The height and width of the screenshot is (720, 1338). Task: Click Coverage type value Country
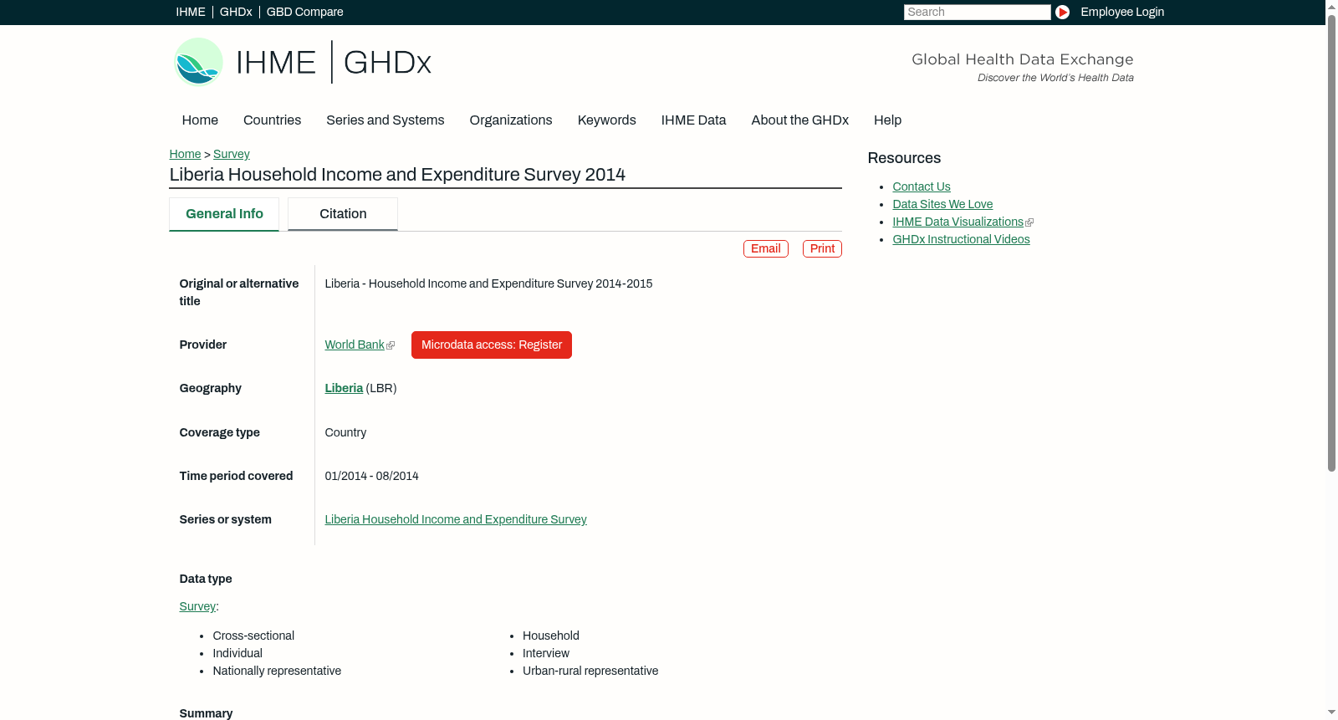[x=345, y=432]
